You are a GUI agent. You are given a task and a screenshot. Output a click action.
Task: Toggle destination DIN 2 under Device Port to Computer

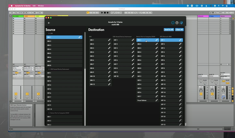148,44
